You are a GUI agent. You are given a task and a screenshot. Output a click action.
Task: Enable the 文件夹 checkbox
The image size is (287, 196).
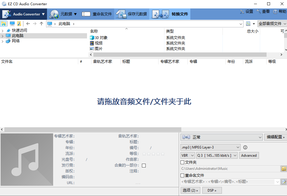click(x=182, y=162)
